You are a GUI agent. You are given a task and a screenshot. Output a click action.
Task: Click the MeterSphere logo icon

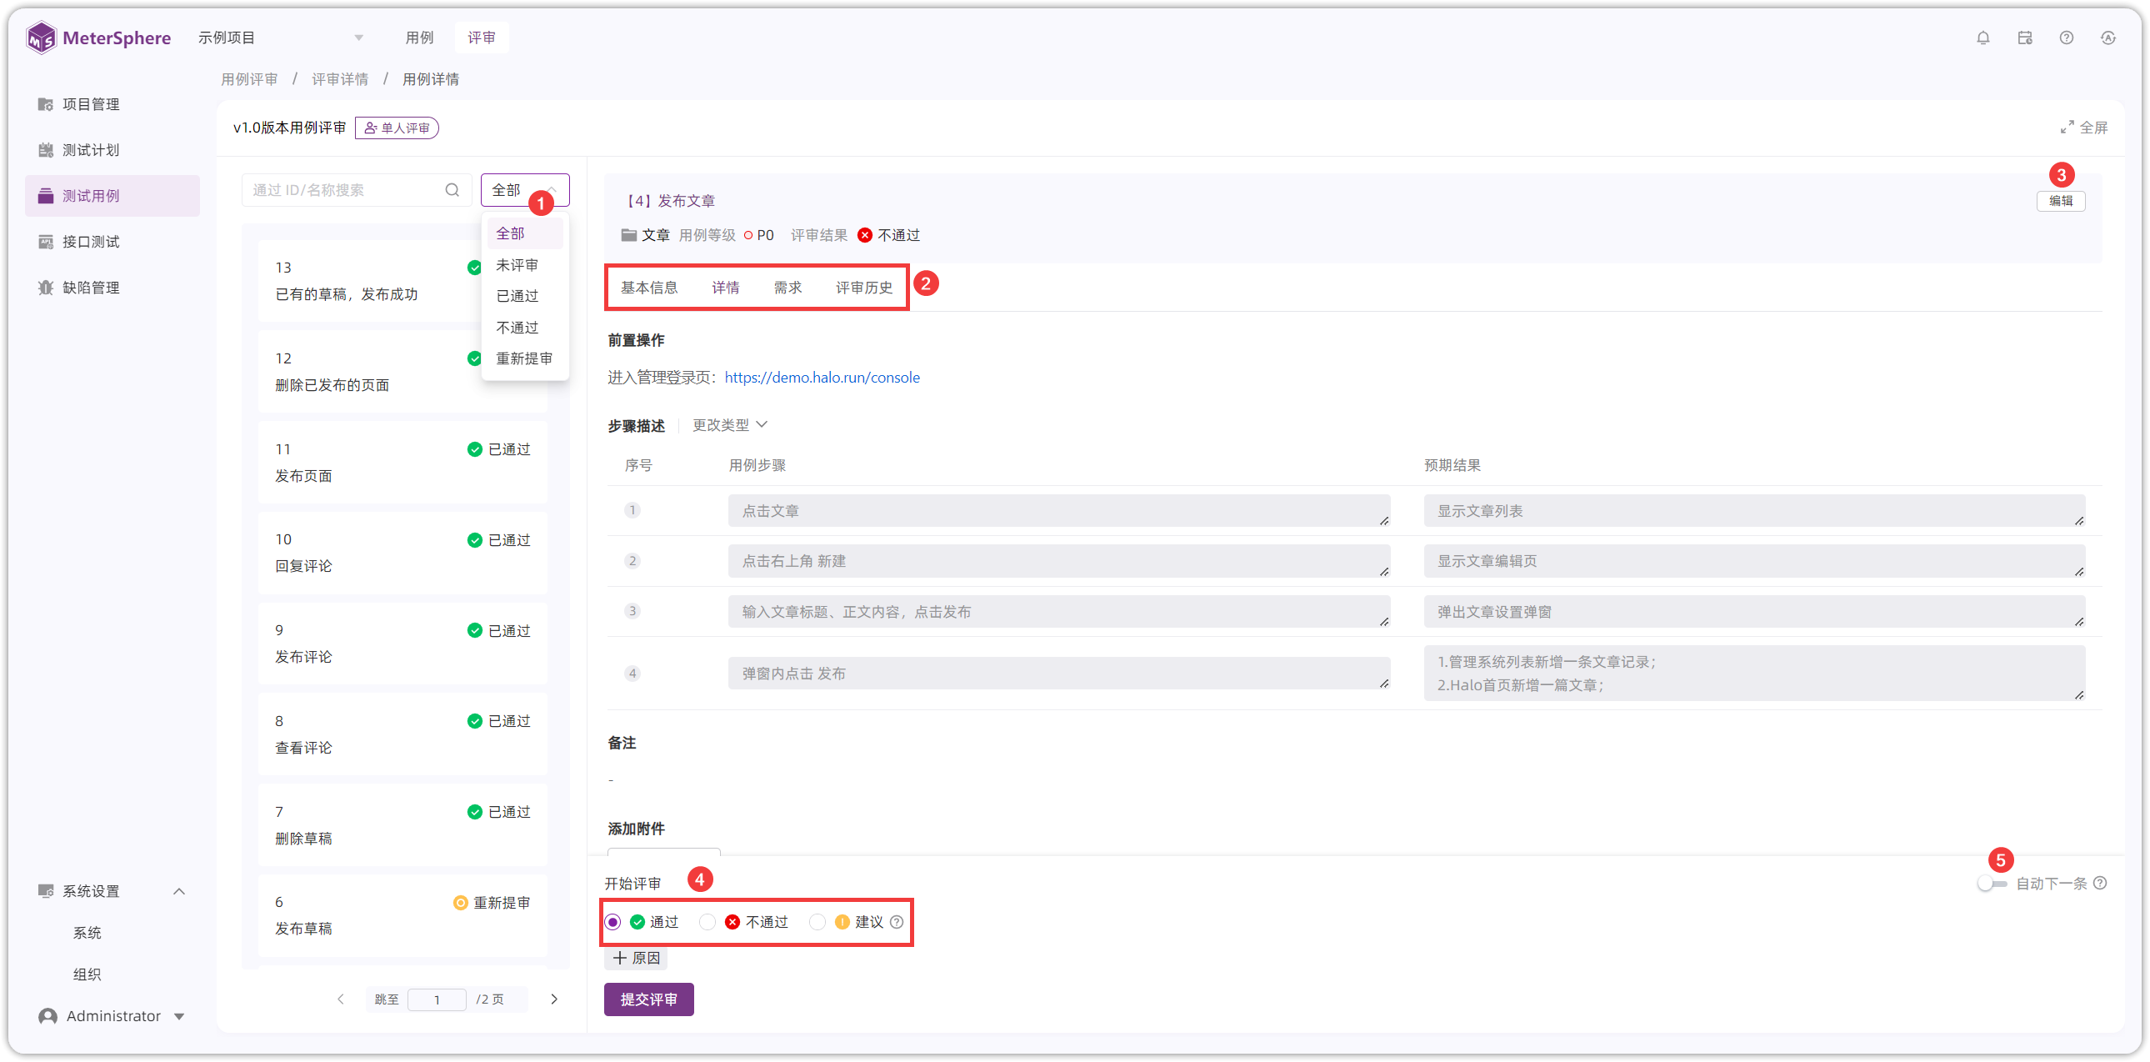pyautogui.click(x=41, y=38)
